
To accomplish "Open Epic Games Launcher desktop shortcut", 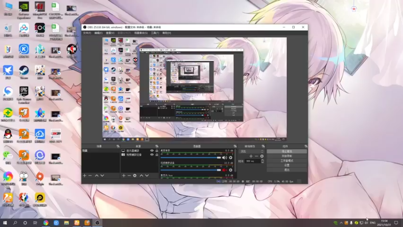I will (x=24, y=95).
